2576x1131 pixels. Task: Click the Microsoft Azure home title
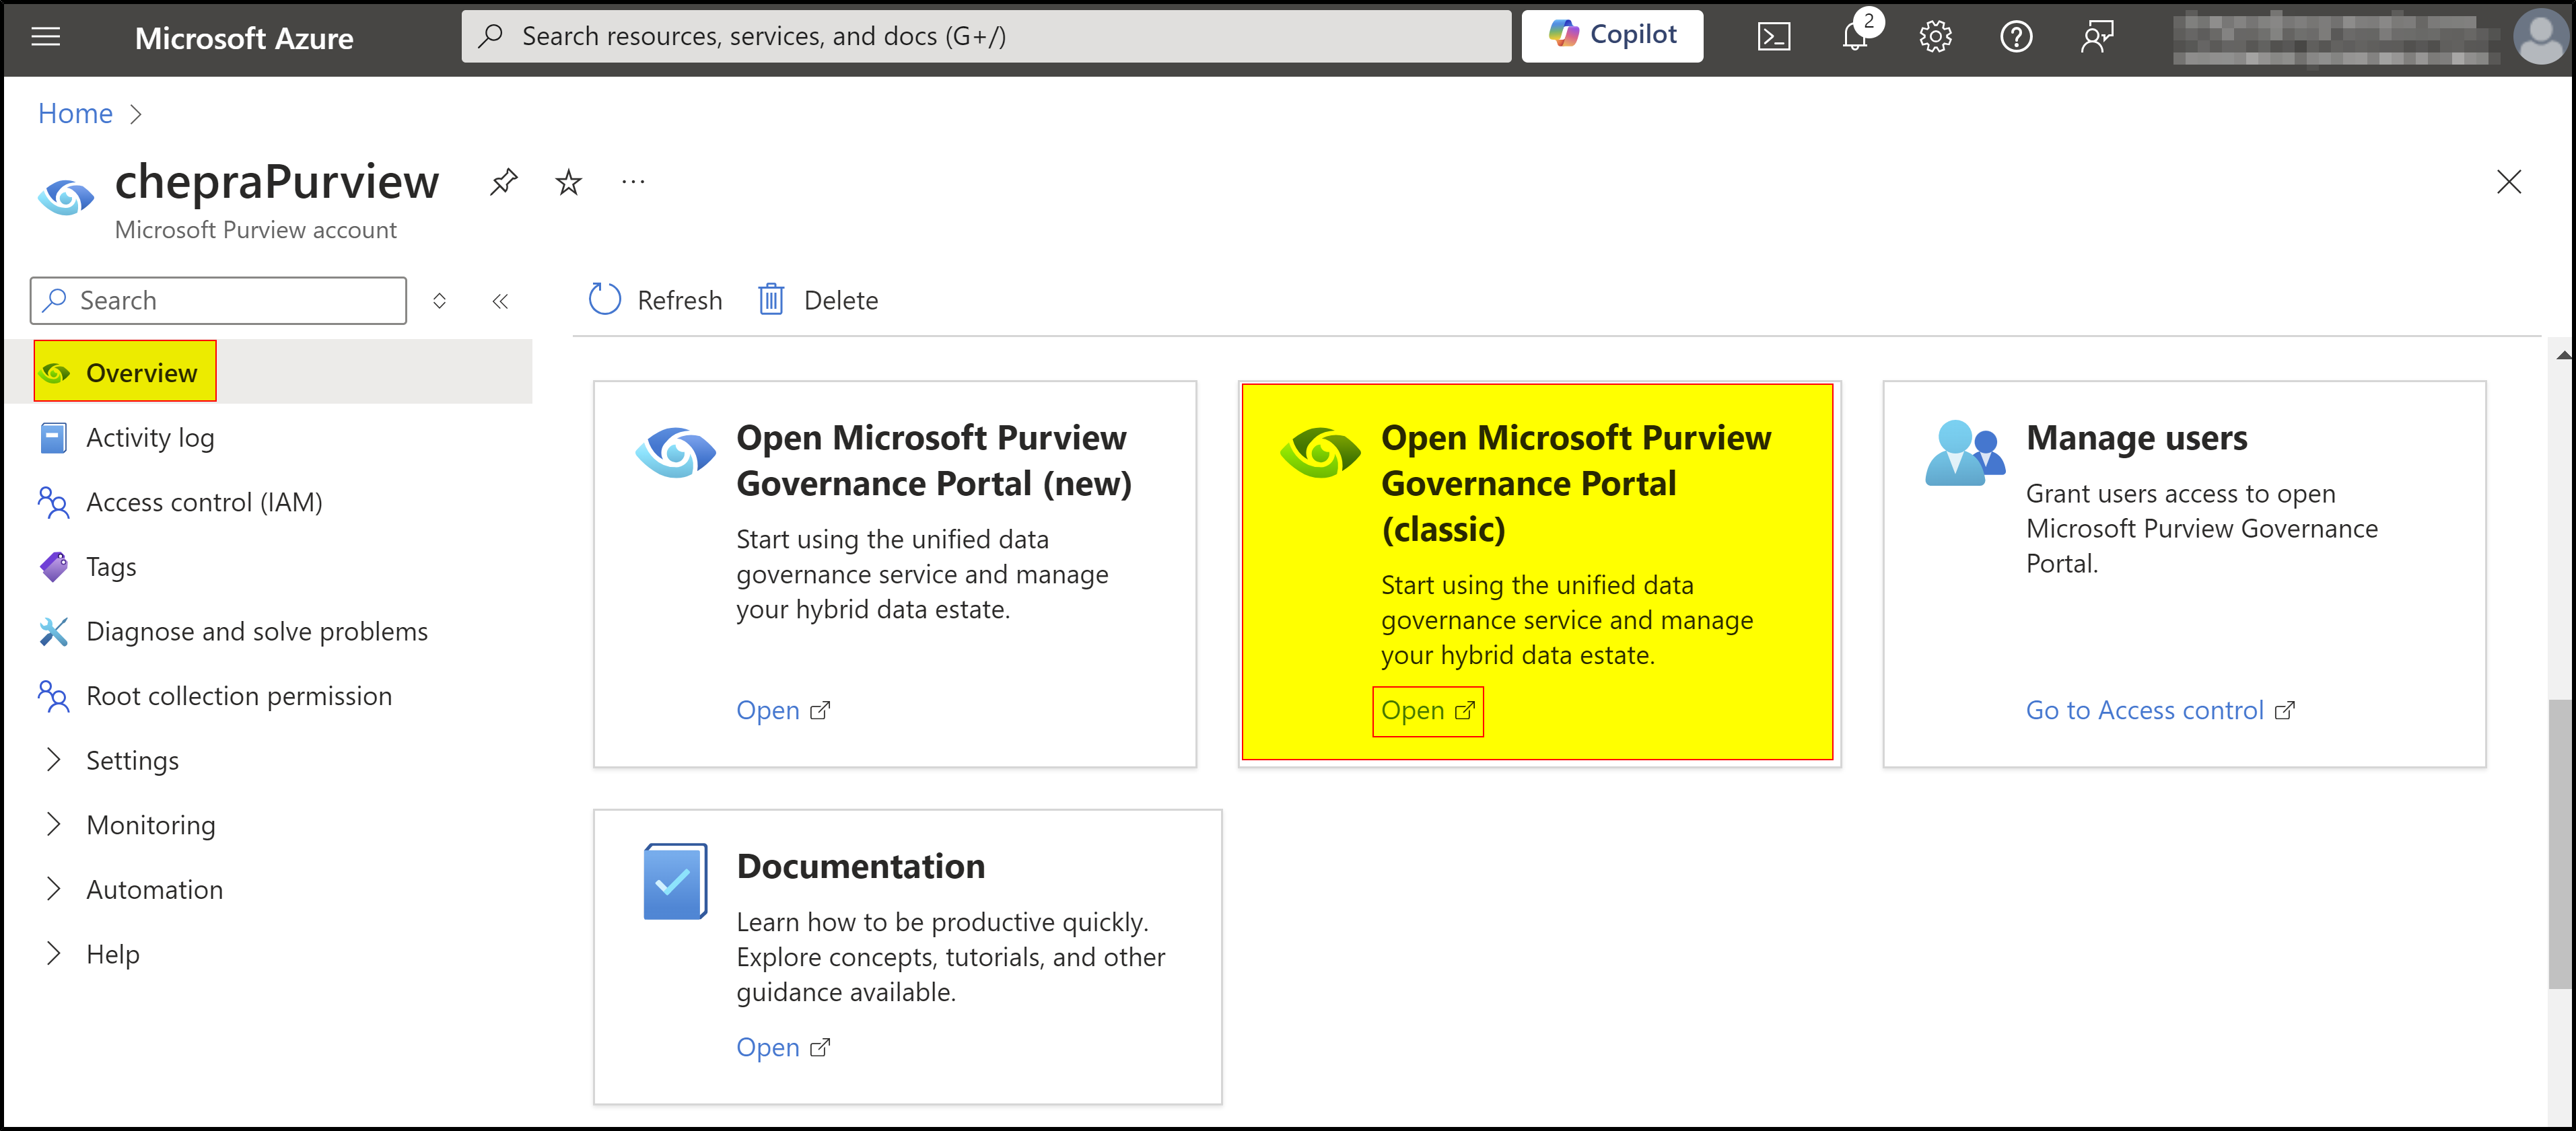coord(244,38)
